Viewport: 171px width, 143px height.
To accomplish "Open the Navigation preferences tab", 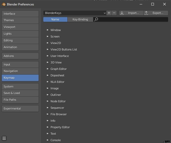I will pyautogui.click(x=20, y=71).
